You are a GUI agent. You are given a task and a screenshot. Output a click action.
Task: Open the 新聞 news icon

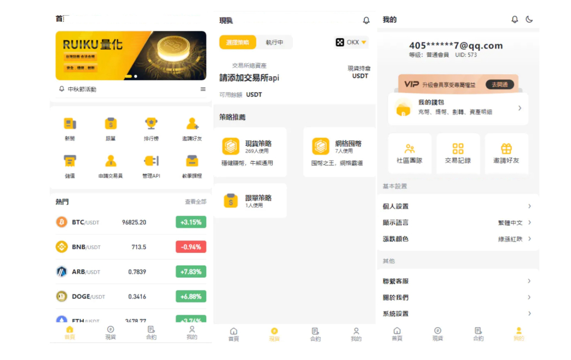coord(70,124)
